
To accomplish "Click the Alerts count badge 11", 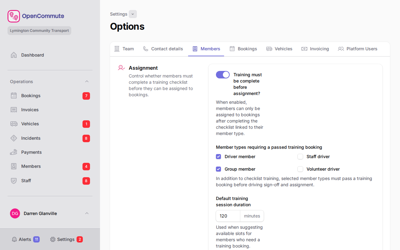I will pyautogui.click(x=36, y=239).
